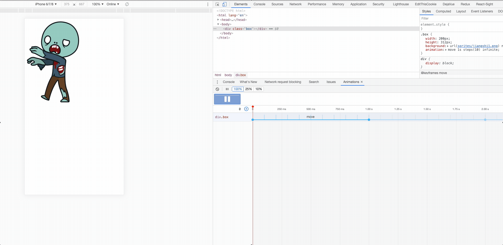
Task: Click the body breadcrumb item
Action: coord(228,75)
